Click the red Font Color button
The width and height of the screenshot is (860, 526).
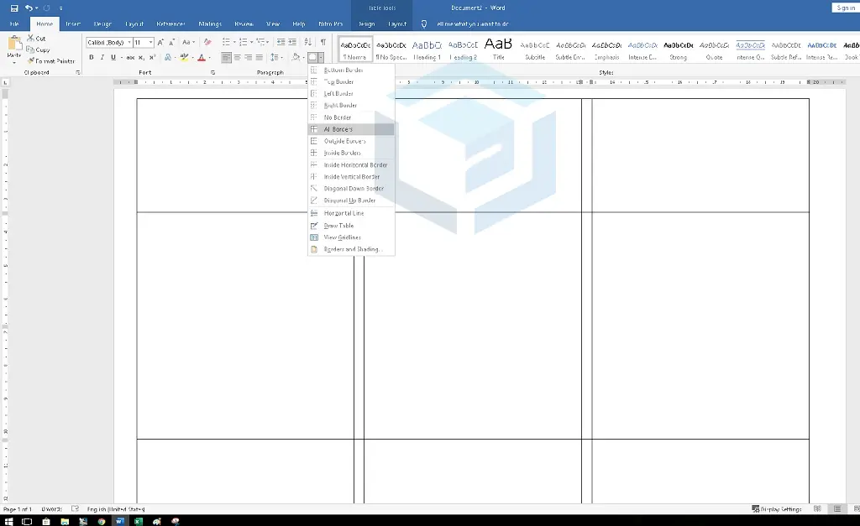pos(202,58)
